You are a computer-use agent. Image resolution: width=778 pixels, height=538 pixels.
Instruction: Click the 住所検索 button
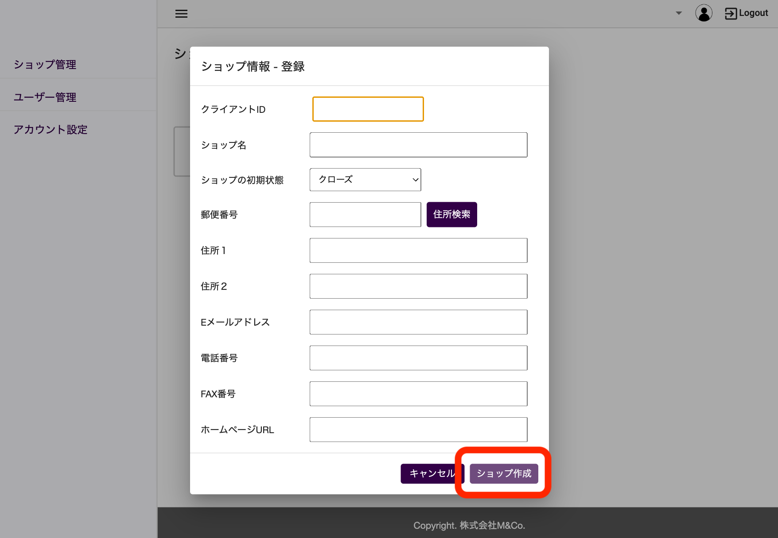pyautogui.click(x=451, y=215)
